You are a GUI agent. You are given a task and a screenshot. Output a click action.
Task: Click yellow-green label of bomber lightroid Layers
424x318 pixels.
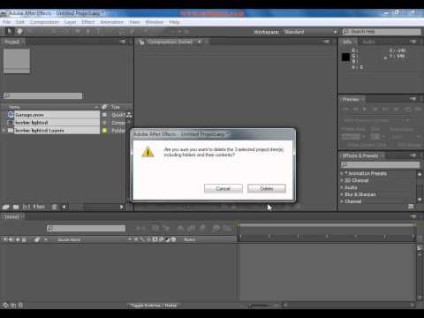pyautogui.click(x=104, y=131)
